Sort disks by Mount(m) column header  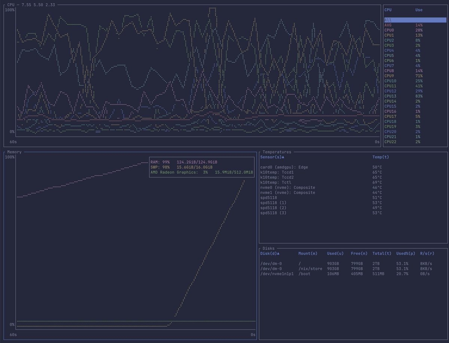[x=308, y=254]
